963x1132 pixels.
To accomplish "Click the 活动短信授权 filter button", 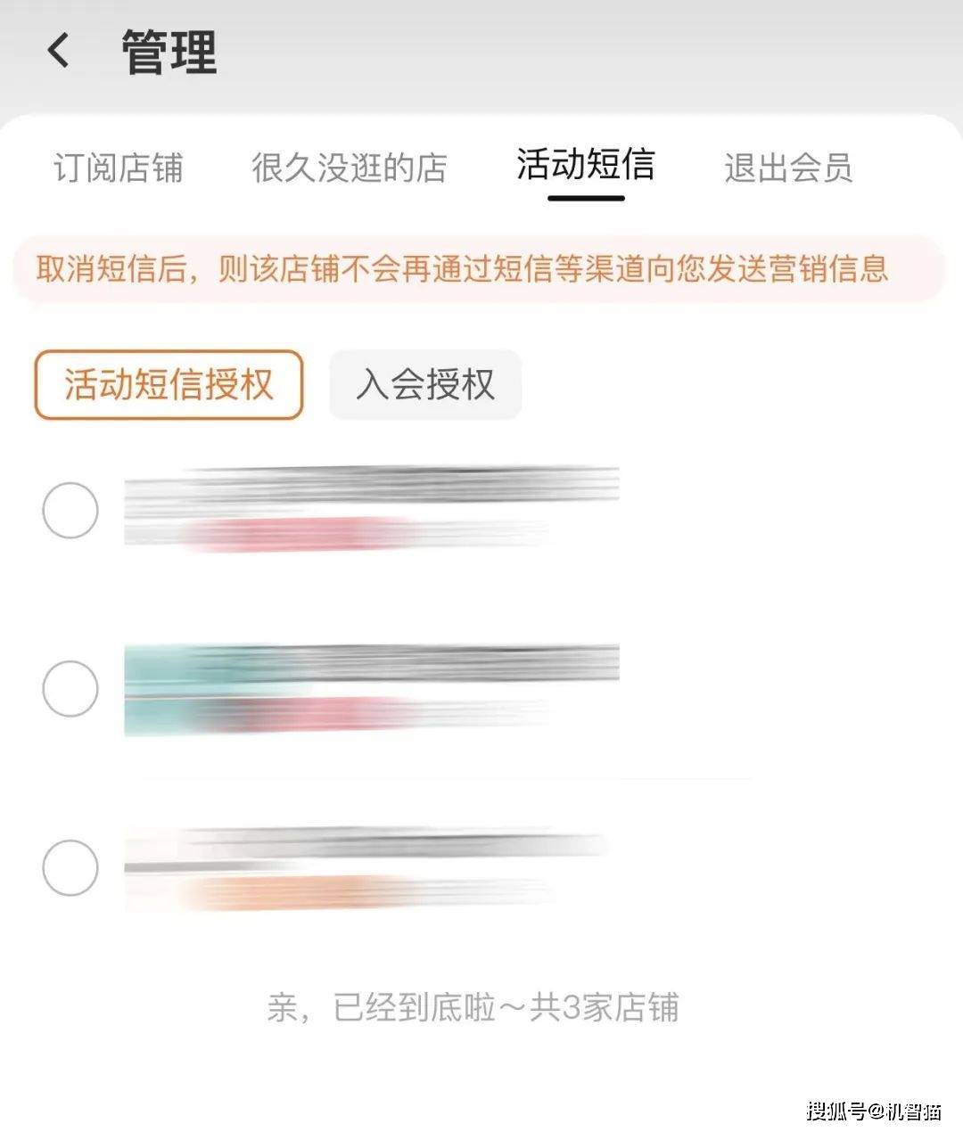I will (x=169, y=385).
